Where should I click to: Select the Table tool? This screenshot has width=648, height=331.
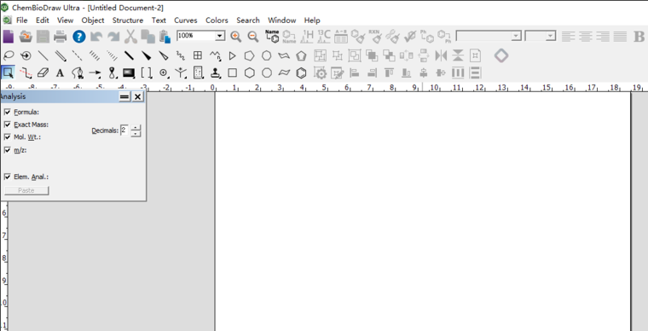pos(198,55)
